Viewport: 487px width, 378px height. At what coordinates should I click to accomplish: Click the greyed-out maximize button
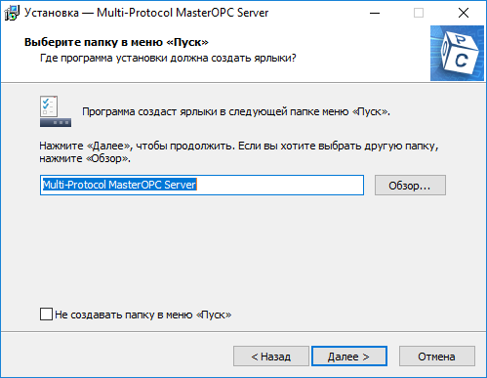(x=419, y=13)
